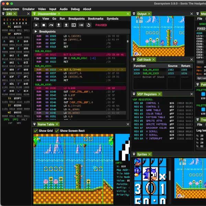Viewport: 206px width, 206px height.
Task: Open the Disassembler Bookmarks menu
Action: [96, 19]
